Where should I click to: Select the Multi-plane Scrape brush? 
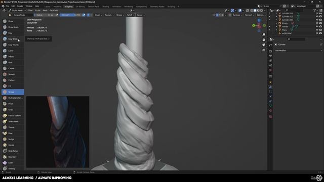pos(13,98)
